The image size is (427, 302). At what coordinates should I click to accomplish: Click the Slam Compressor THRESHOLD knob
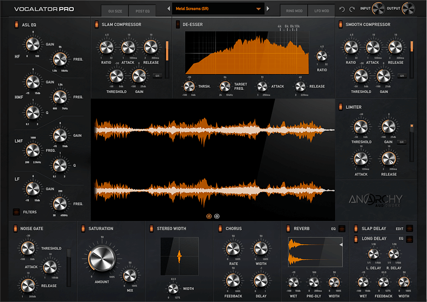coord(116,76)
